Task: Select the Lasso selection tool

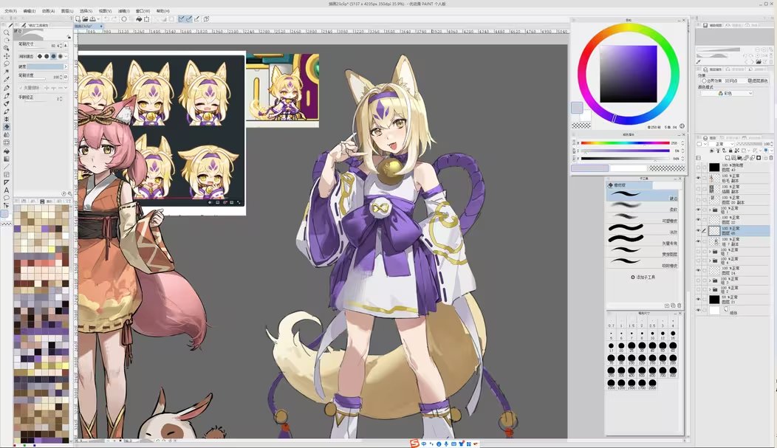Action: (7, 63)
